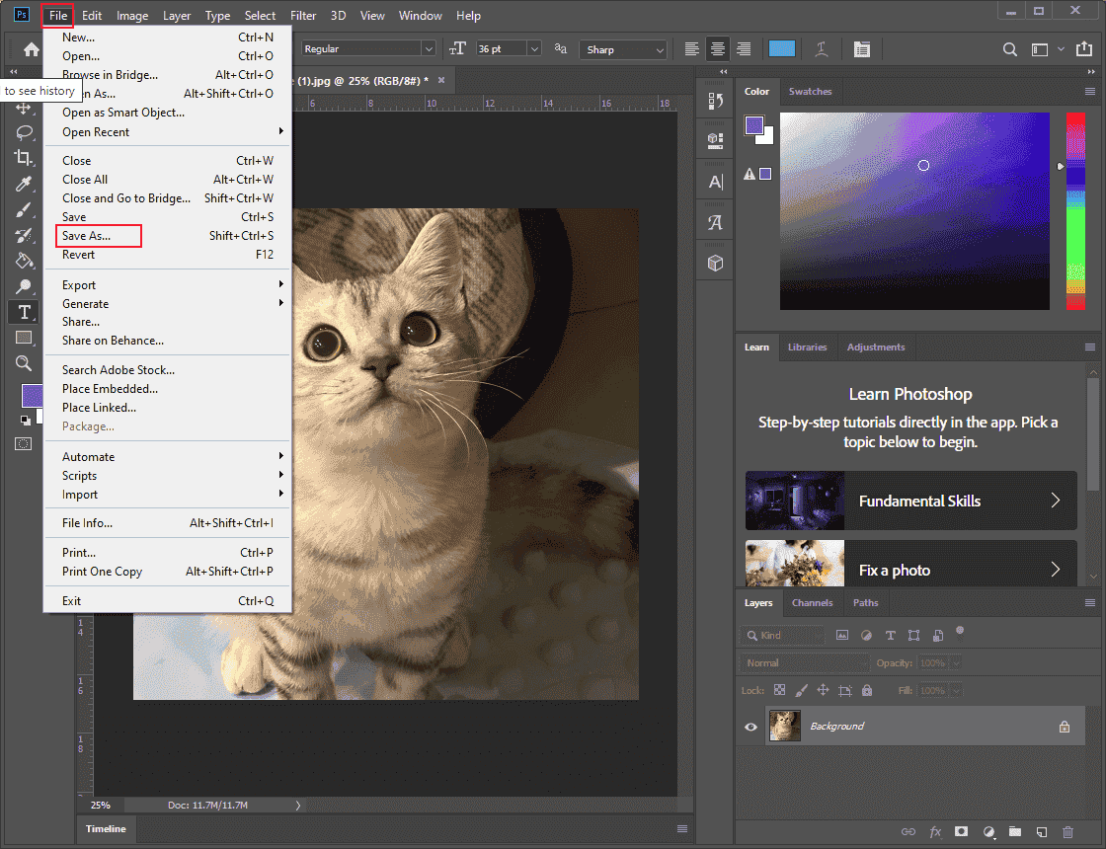Viewport: 1106px width, 849px height.
Task: Open the Add a layer style menu
Action: pos(935,832)
